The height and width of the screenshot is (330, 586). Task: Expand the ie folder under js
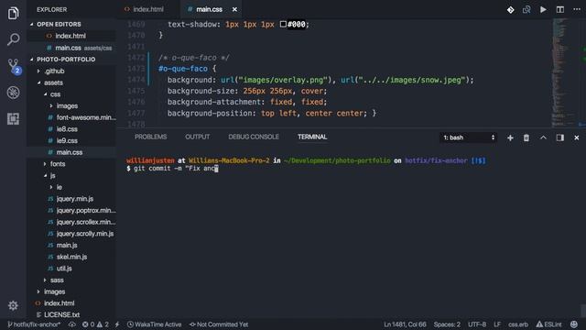pos(59,187)
